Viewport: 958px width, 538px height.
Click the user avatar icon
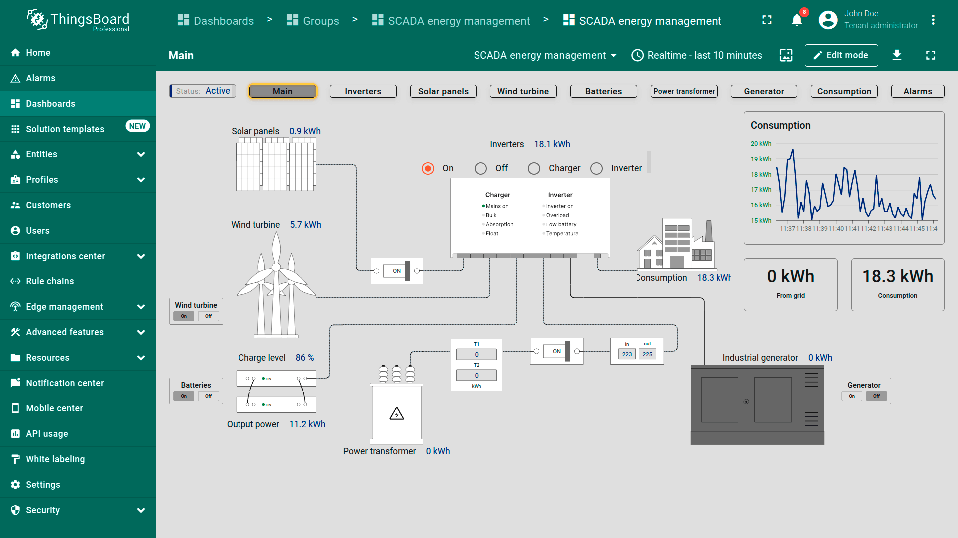[828, 20]
